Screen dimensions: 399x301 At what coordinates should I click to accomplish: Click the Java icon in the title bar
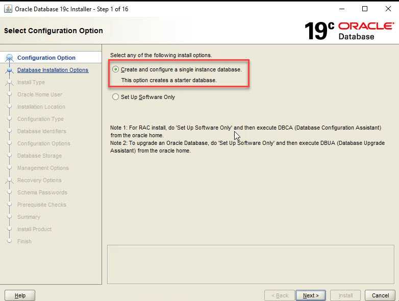(8, 9)
